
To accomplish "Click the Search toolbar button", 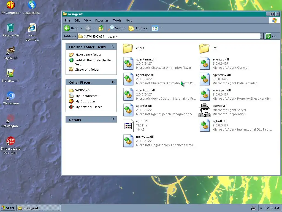I will 117,28.
